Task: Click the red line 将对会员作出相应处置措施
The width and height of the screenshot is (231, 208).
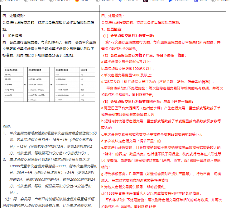Action: pos(141,22)
